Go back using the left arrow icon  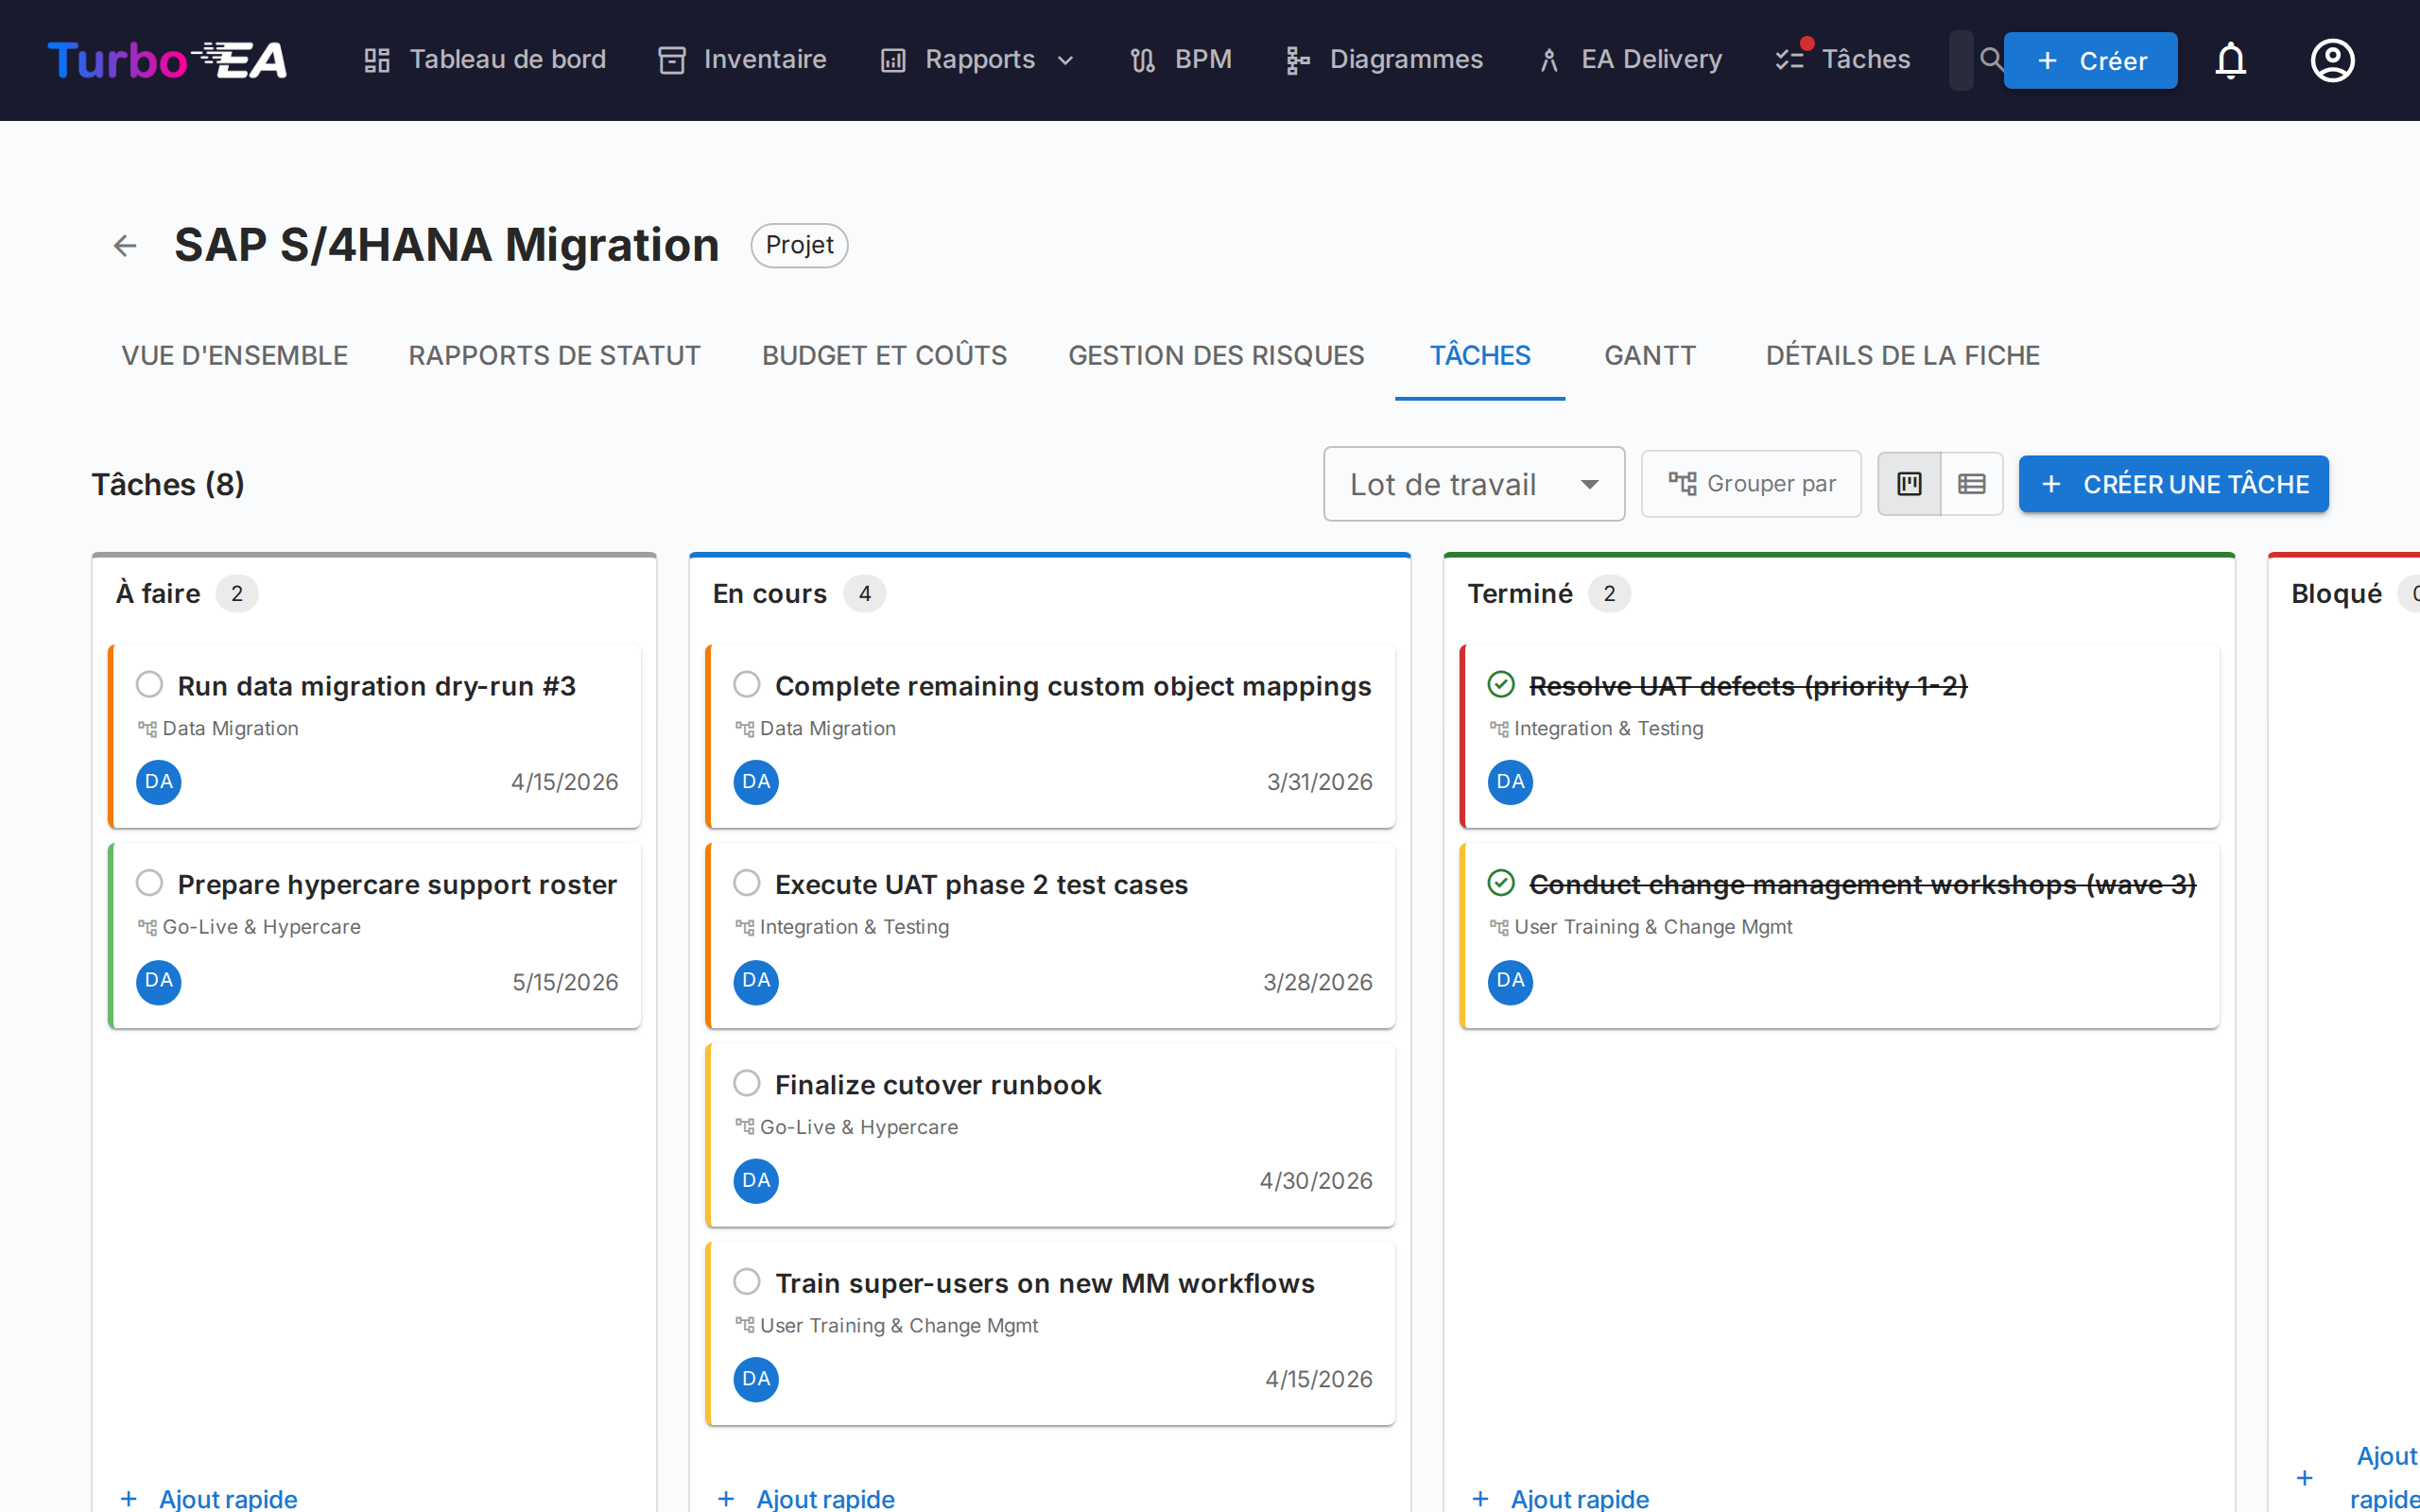pos(125,245)
